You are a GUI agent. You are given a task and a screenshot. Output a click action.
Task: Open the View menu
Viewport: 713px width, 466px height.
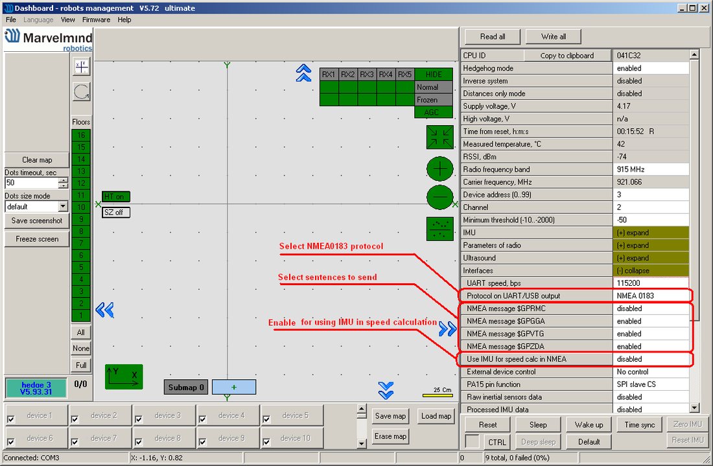(68, 19)
